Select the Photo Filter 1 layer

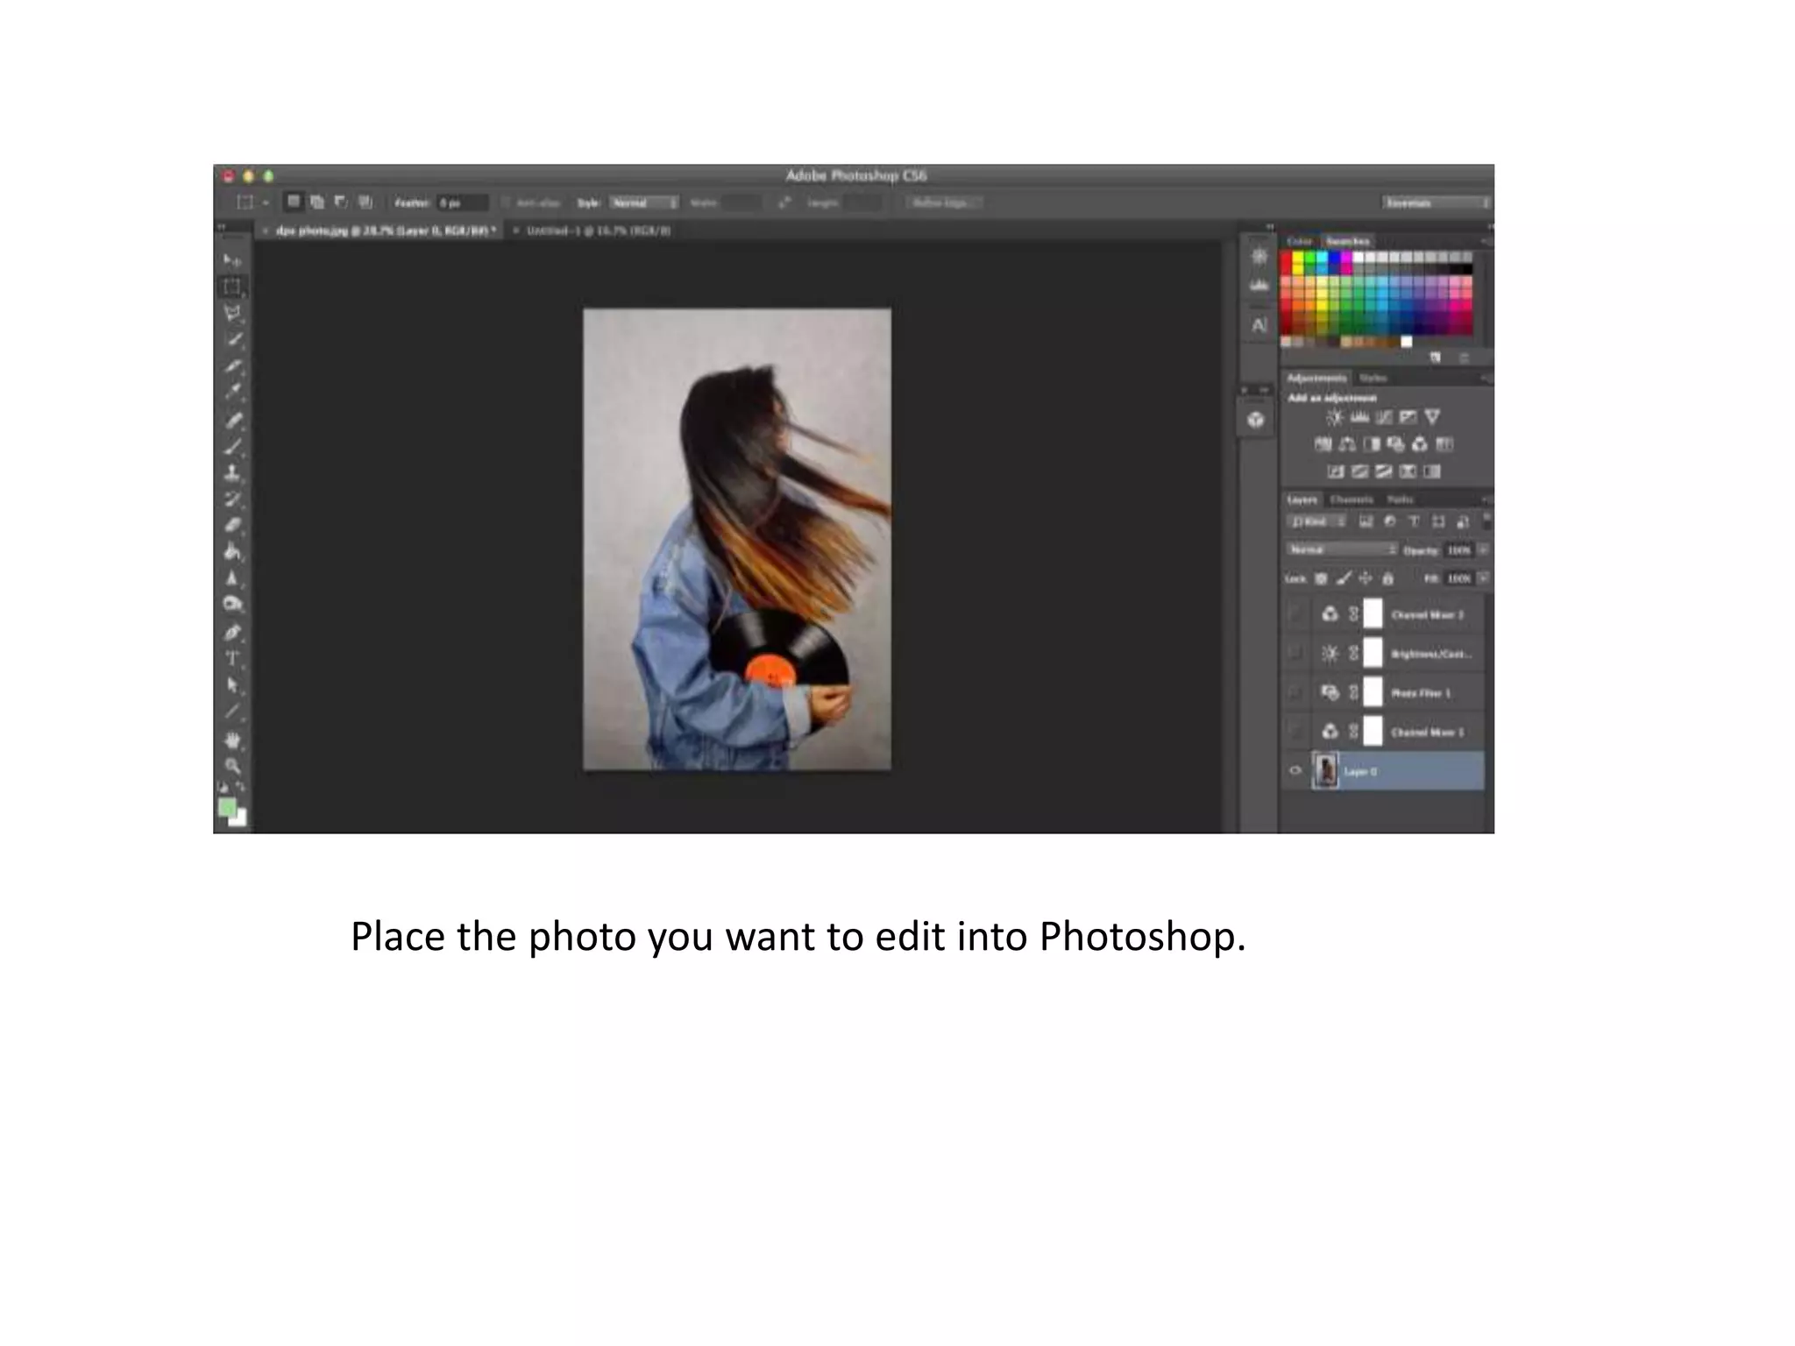pos(1421,693)
